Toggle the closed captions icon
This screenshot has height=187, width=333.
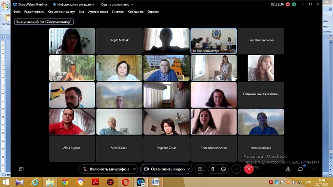[21, 169]
